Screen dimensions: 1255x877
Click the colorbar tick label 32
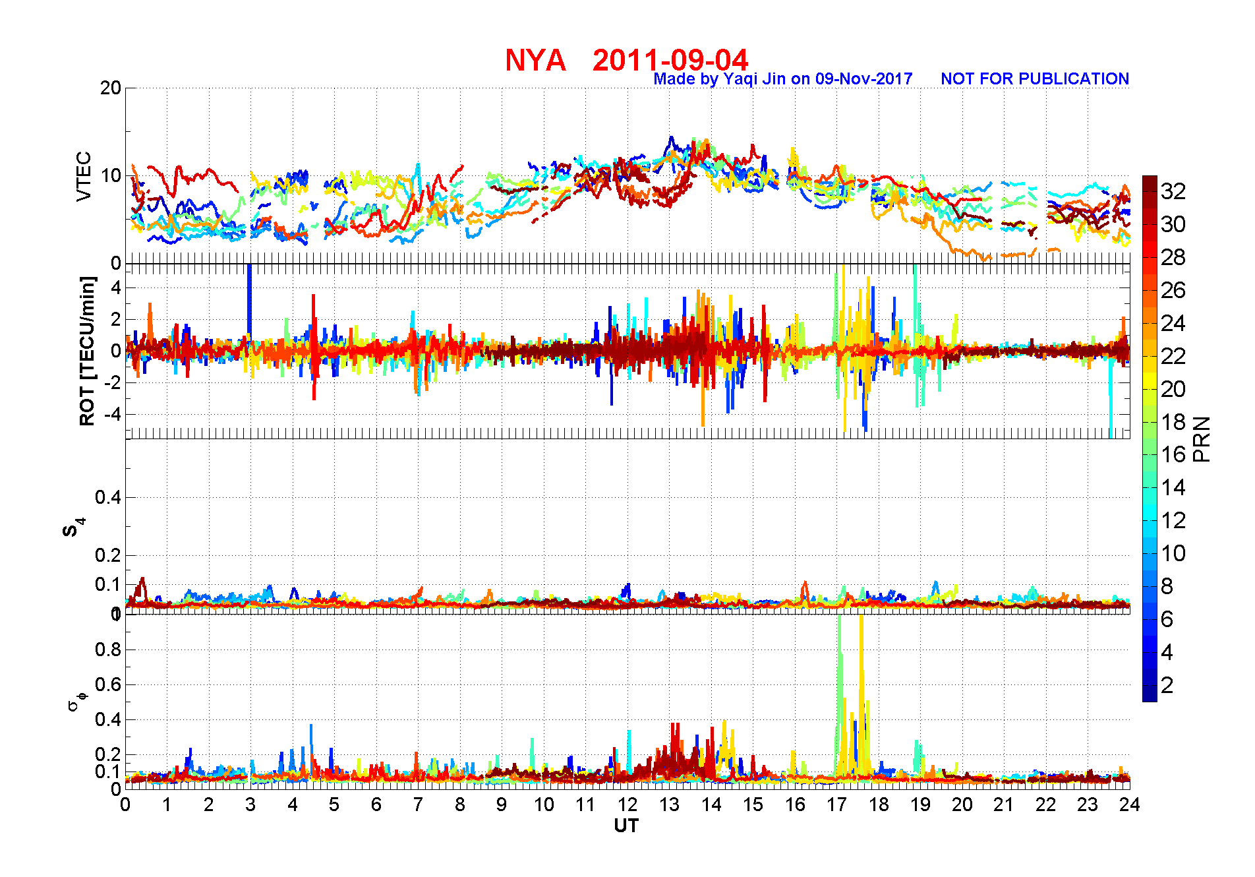1173,191
